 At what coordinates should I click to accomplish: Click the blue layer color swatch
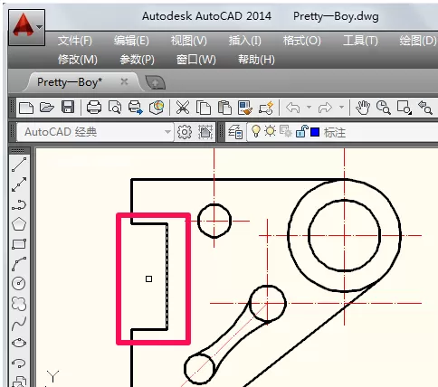point(315,132)
